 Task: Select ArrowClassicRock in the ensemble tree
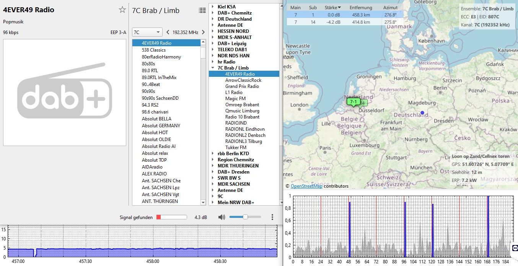coord(243,80)
